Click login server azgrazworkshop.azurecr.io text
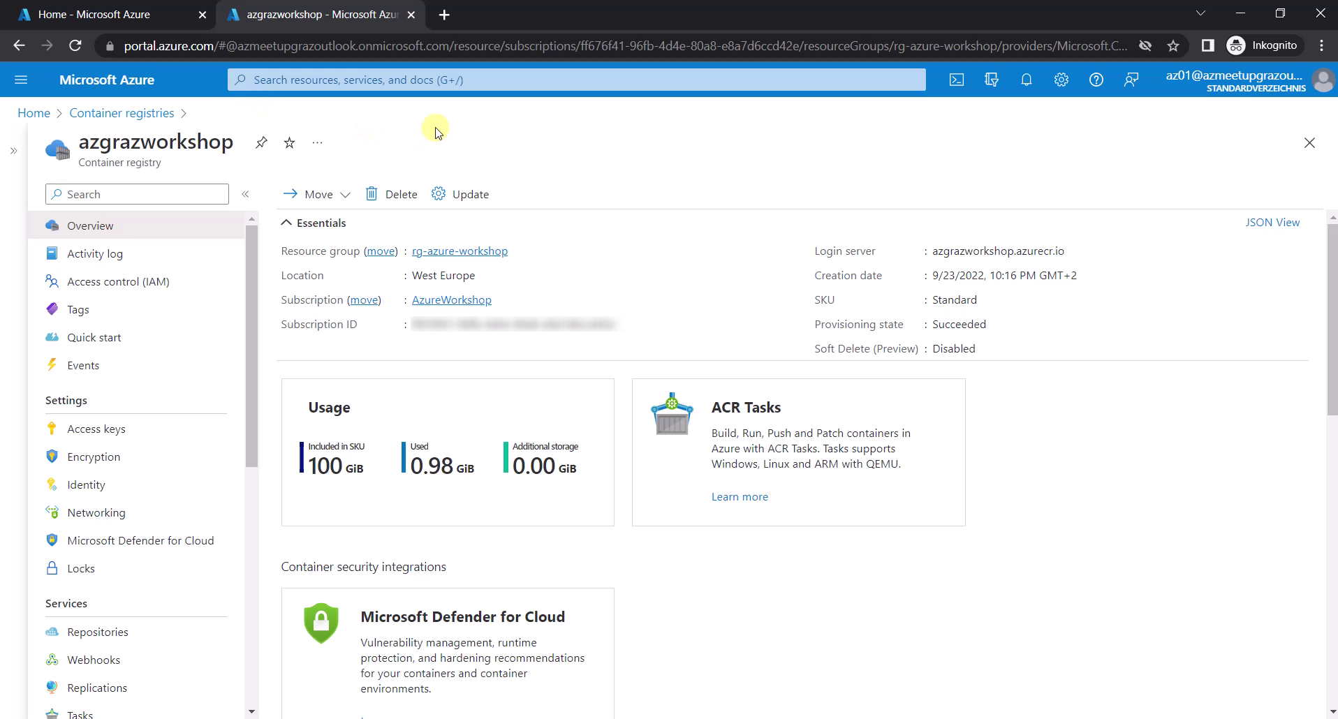 (998, 251)
